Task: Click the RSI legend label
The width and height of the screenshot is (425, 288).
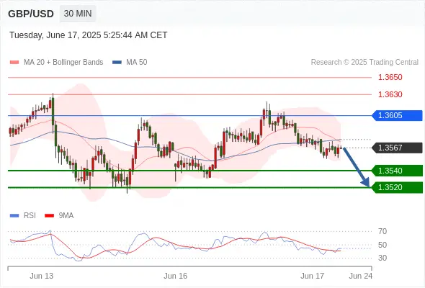Action: (30, 216)
